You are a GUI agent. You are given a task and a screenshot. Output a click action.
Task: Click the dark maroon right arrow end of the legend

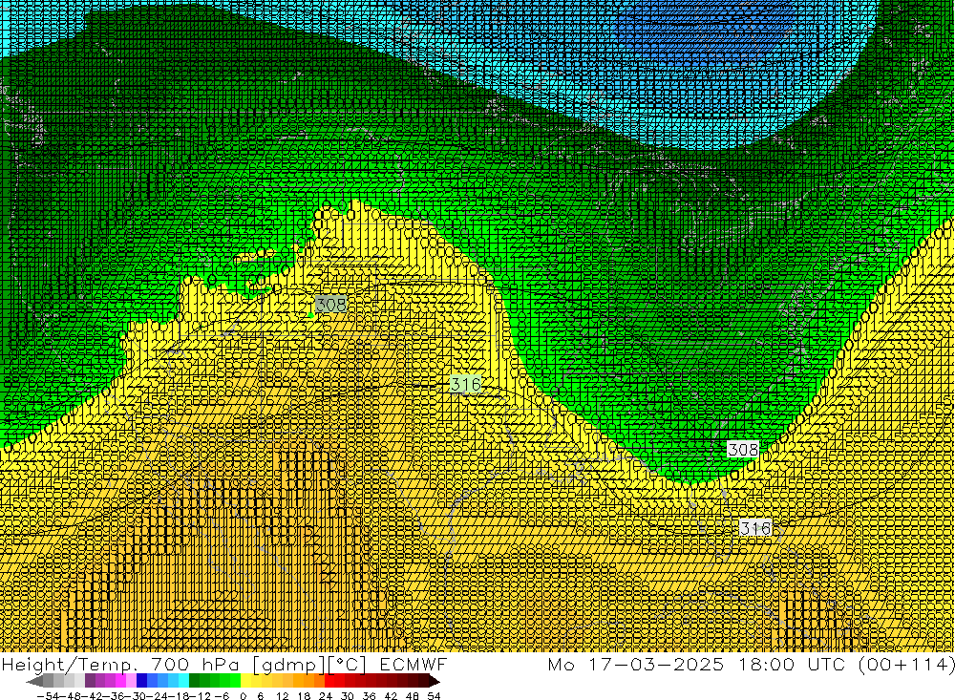(x=435, y=681)
